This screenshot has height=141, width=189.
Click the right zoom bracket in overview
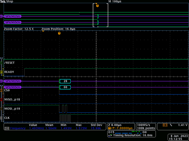(107, 15)
